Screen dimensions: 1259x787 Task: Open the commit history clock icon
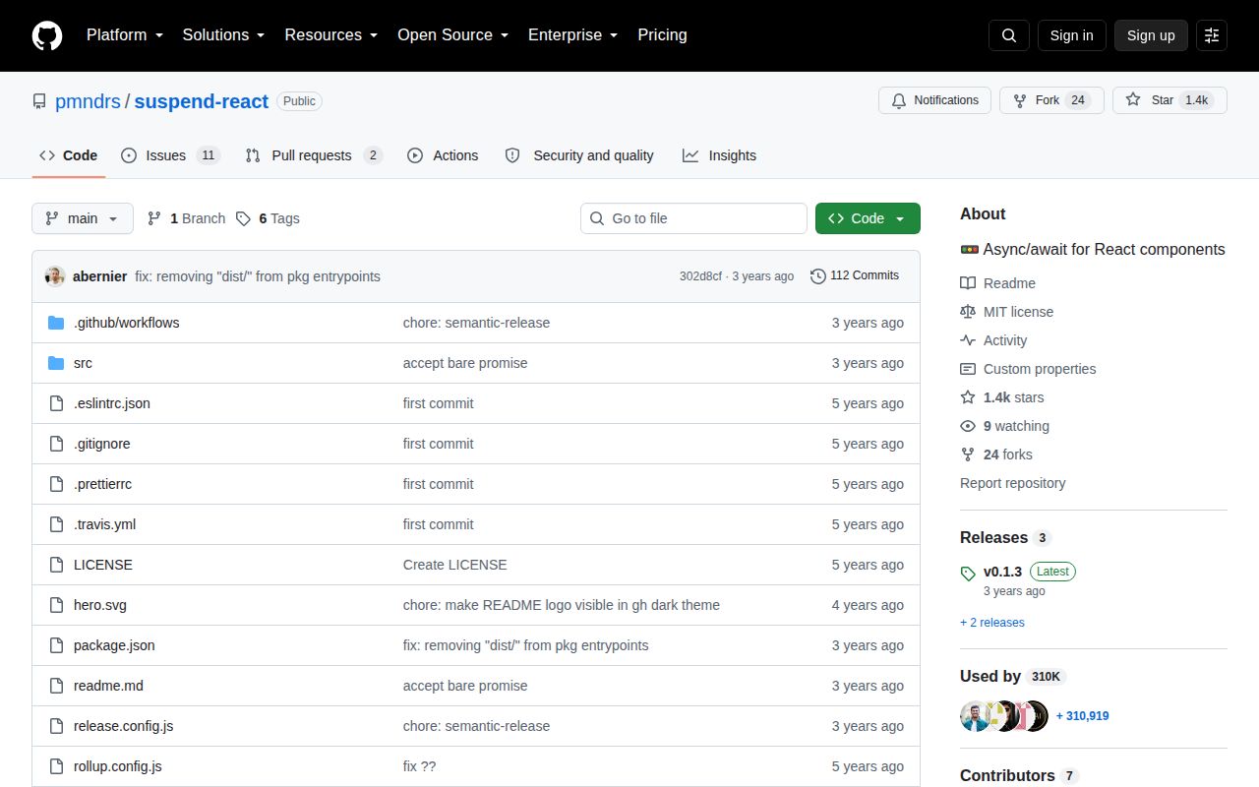tap(817, 276)
